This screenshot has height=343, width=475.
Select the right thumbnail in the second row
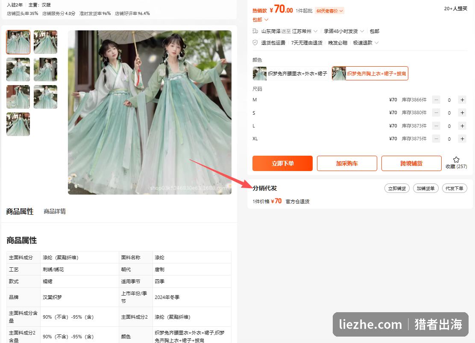pos(45,69)
